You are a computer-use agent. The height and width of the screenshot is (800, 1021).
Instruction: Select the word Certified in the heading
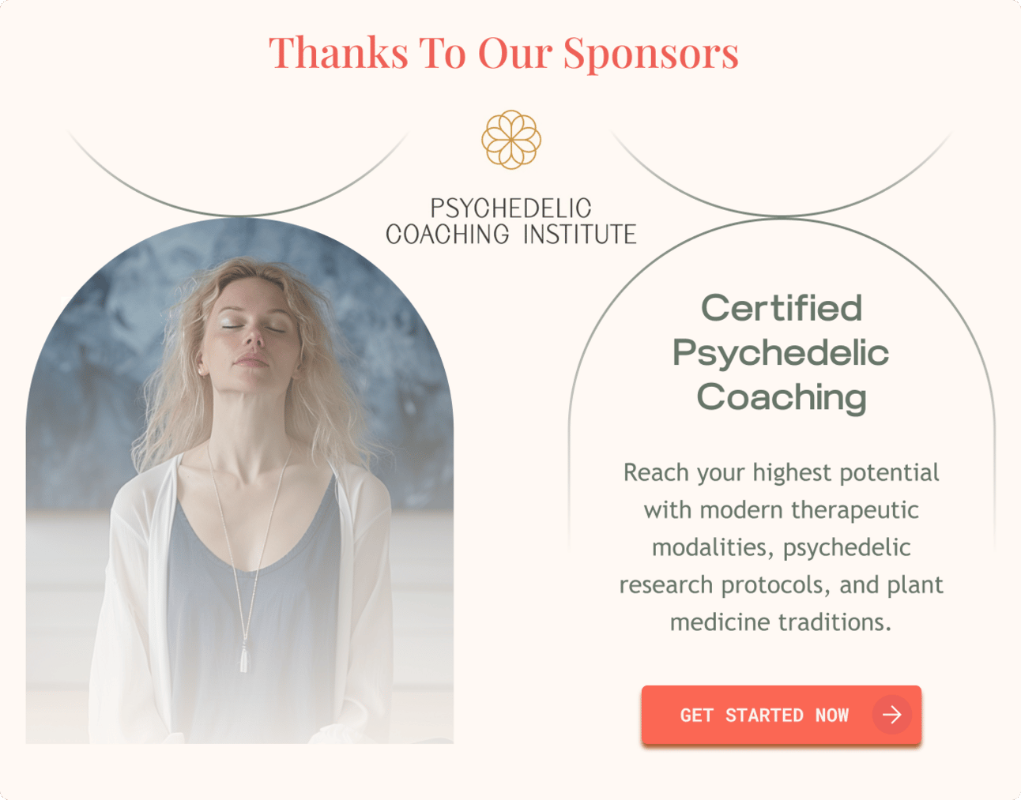click(782, 308)
